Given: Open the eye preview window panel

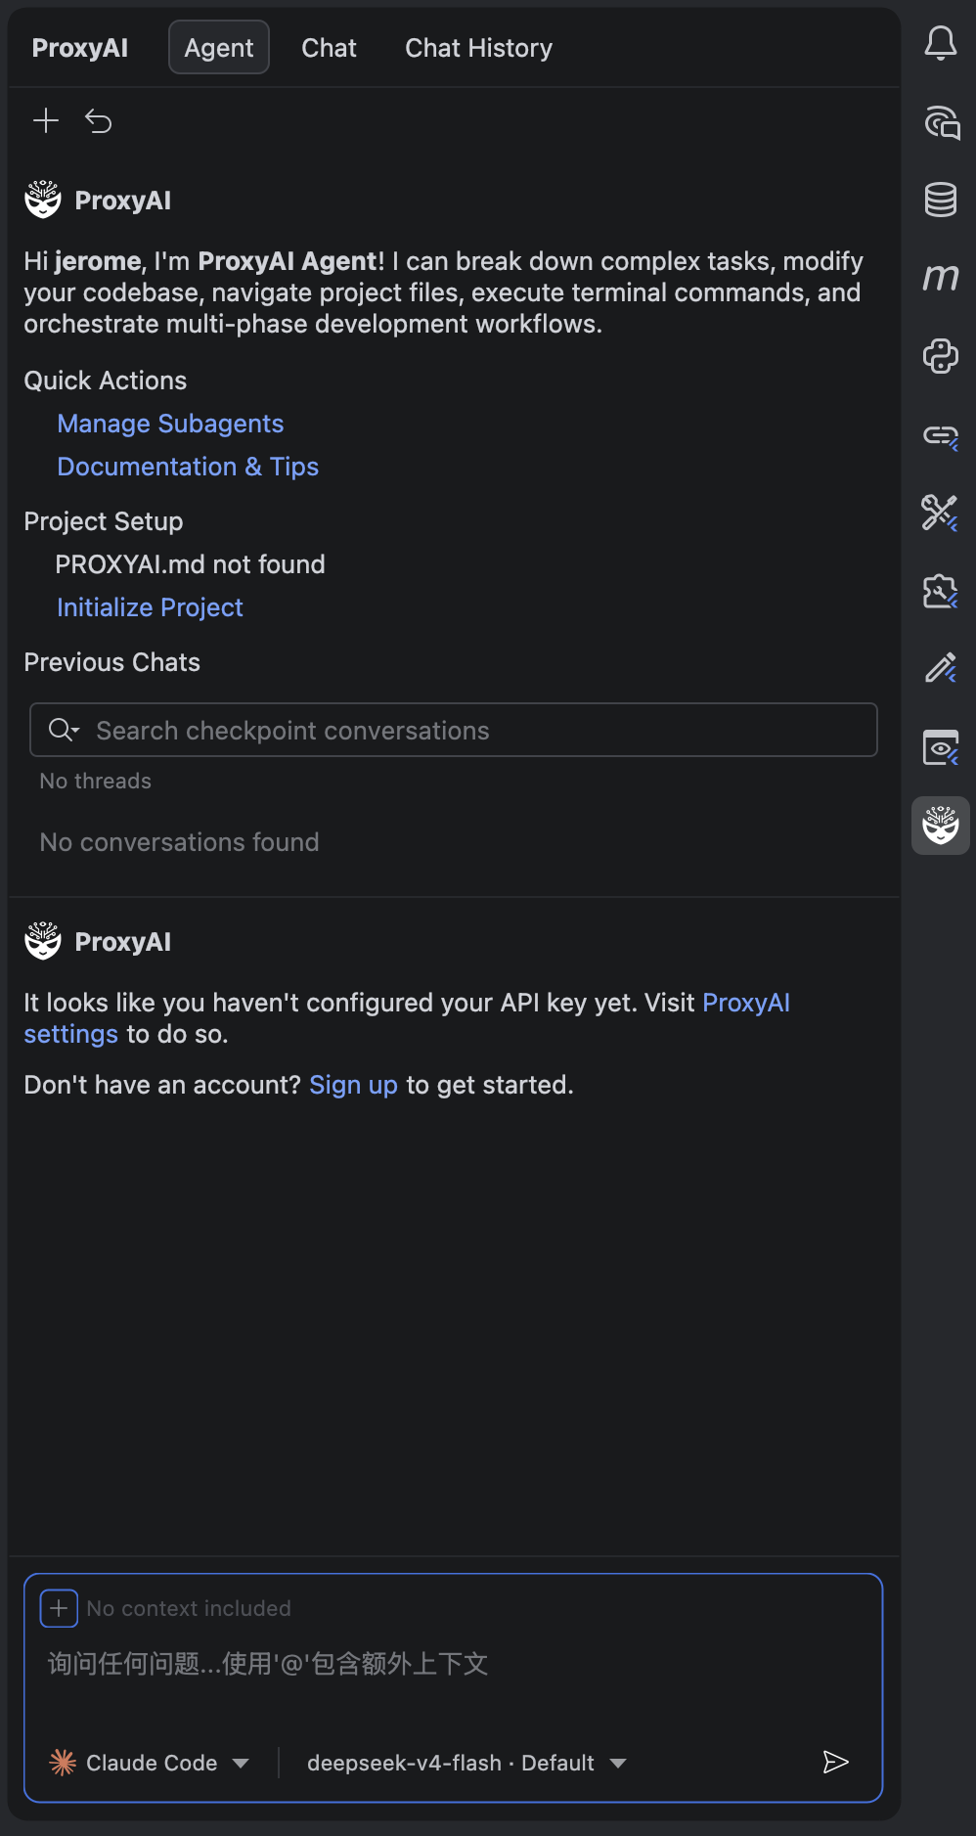Looking at the screenshot, I should pos(941,747).
